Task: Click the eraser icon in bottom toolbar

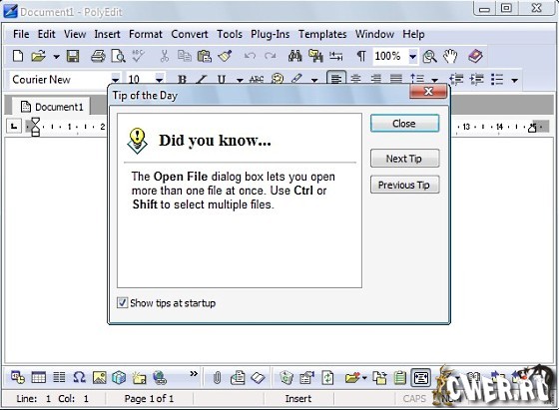Action: [258, 378]
